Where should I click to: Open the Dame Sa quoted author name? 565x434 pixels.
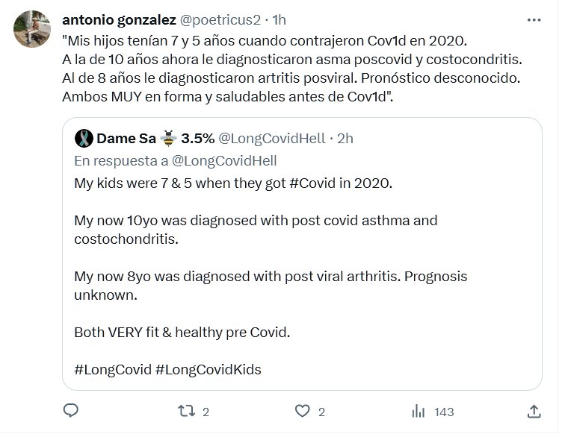tap(126, 139)
